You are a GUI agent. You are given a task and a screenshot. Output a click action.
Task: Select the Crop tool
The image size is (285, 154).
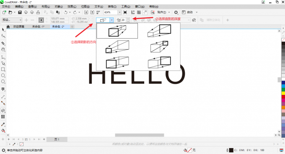coord(3,43)
